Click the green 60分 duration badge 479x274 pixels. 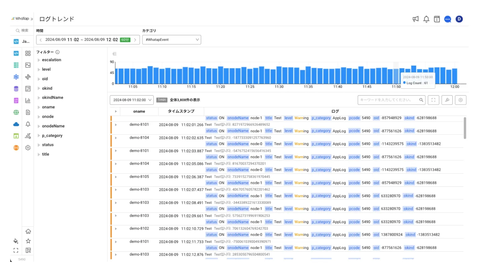tap(125, 40)
